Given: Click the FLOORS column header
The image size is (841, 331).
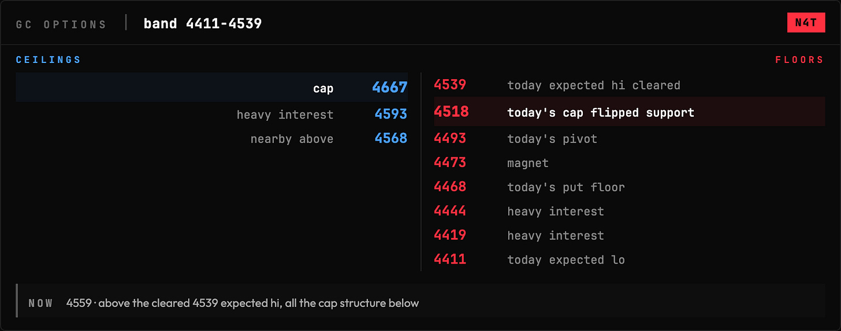Looking at the screenshot, I should [x=800, y=60].
